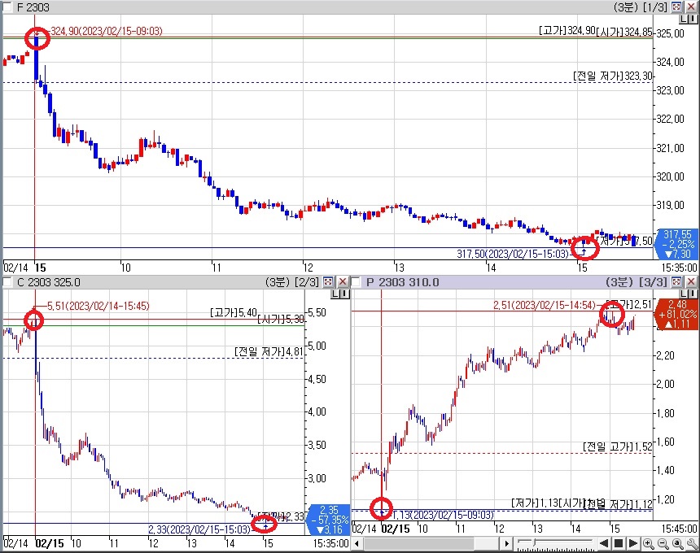This screenshot has width=700, height=553.
Task: Click the 324.90(2023/02/15-09:03) high label
Action: coord(107,31)
